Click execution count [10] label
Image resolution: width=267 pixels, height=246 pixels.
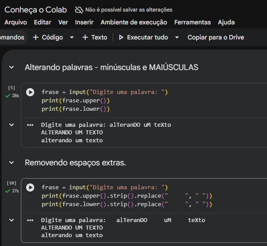(x=12, y=183)
